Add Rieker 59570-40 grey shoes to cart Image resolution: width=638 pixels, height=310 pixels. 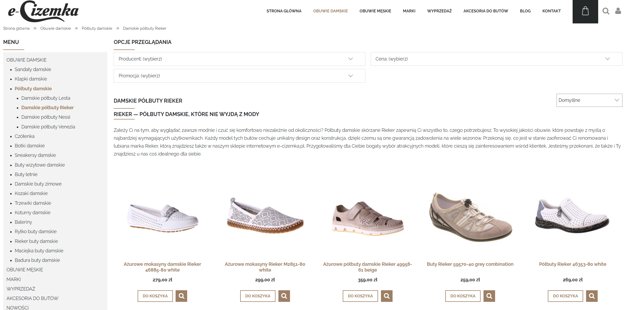tap(463, 296)
